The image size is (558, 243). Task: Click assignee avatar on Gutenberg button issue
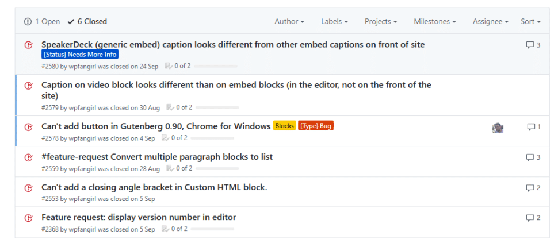498,128
